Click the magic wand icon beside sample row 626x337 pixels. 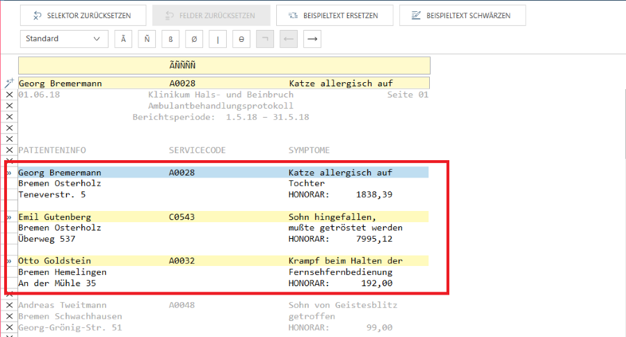point(9,84)
